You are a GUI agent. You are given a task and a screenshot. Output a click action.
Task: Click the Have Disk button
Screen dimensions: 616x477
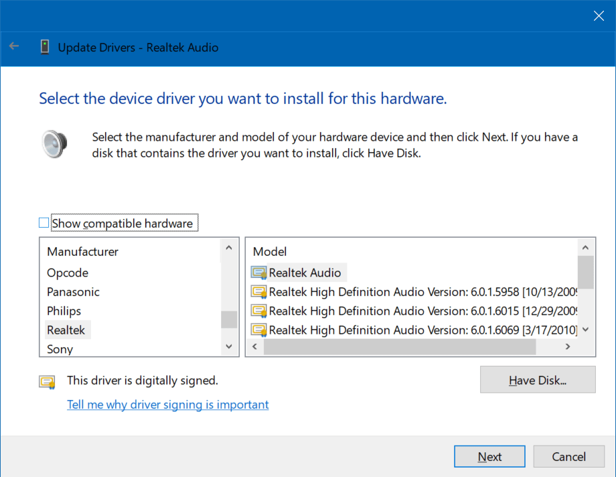(538, 379)
